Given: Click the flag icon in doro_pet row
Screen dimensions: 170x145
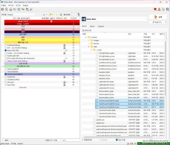Looking at the screenshot, I should pyautogui.click(x=64, y=82).
